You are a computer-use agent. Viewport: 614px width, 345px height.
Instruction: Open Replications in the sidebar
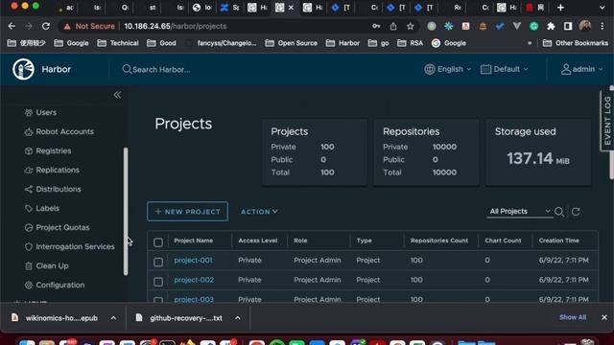[x=58, y=171]
